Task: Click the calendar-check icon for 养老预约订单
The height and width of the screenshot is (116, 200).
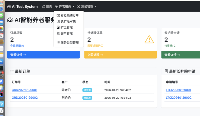Action: pyautogui.click(x=58, y=15)
